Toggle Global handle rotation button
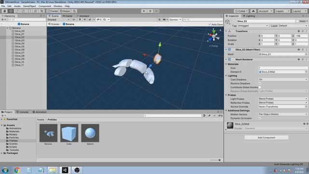The width and height of the screenshot is (309, 174). click(65, 11)
